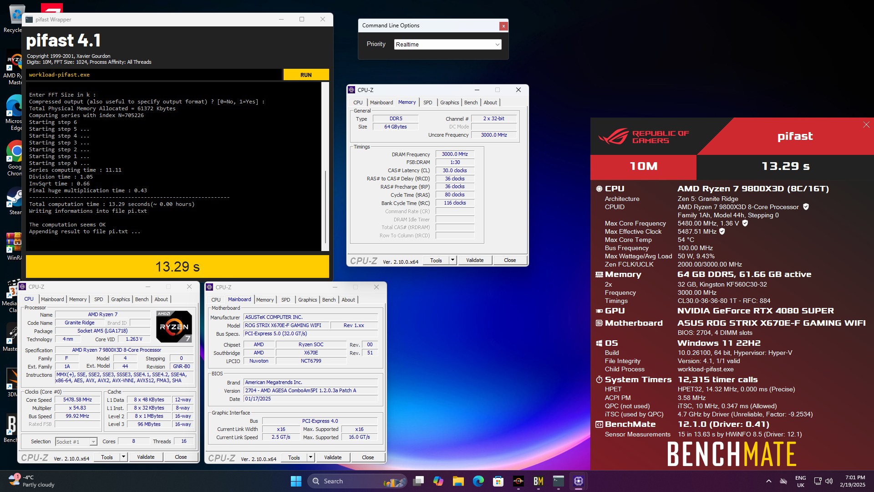Screen dimensions: 874x492
Task: Open the Mainboard tab in Memory CPU-Z window
Action: tap(381, 102)
